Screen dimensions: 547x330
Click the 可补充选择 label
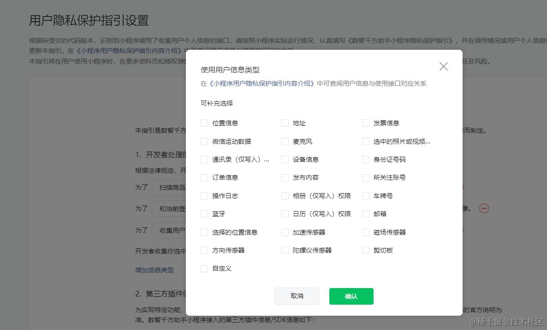click(x=217, y=104)
